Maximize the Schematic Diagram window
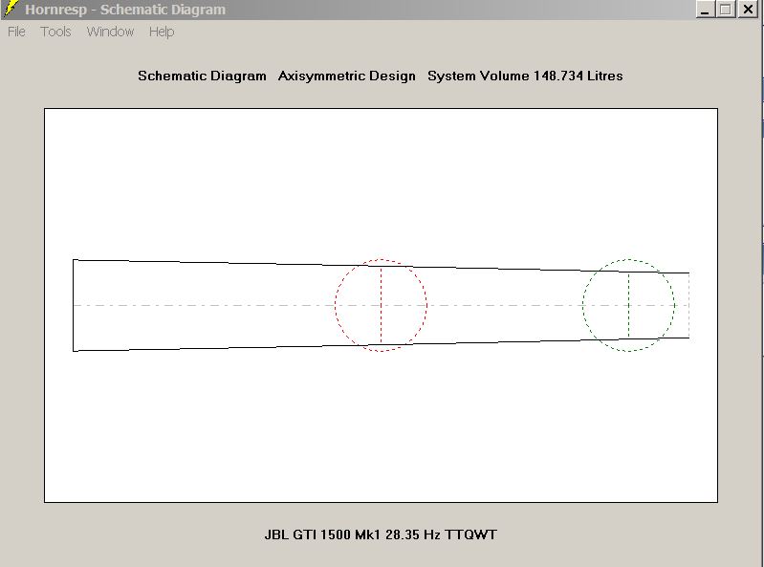This screenshot has height=567, width=764. click(x=726, y=10)
